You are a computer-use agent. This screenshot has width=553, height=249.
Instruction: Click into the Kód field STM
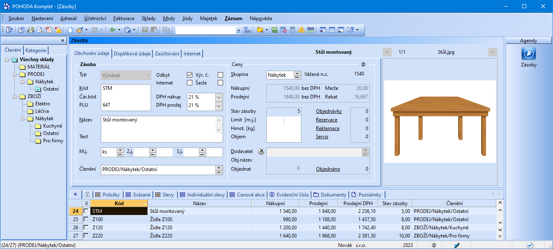(125, 88)
